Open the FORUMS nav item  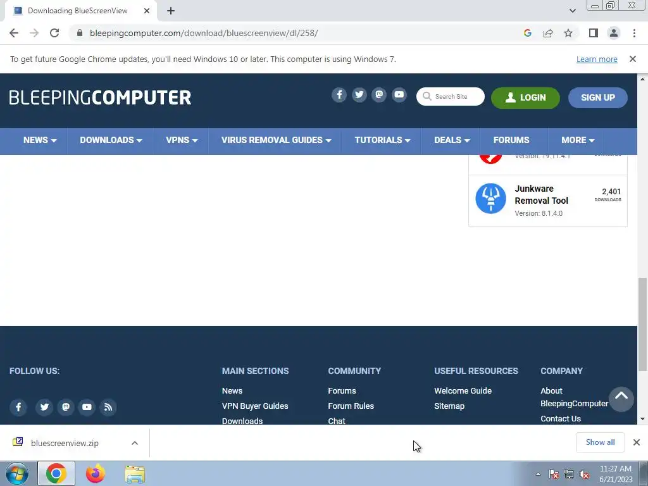tap(511, 140)
